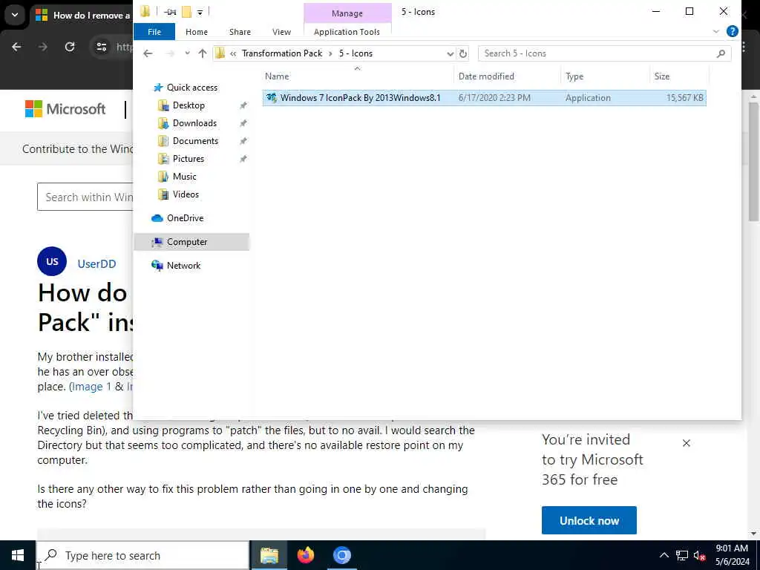Select OneDrive in the navigation pane
The height and width of the screenshot is (570, 760).
185,218
